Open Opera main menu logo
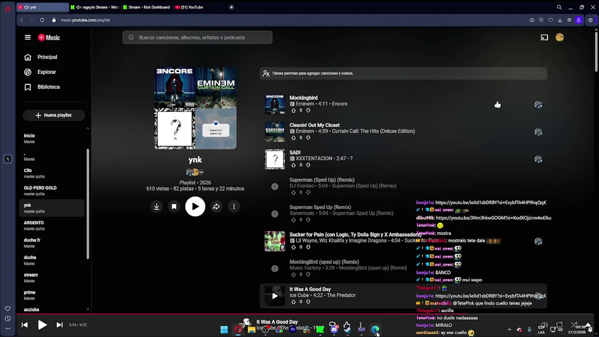Image resolution: width=599 pixels, height=337 pixels. (7, 8)
